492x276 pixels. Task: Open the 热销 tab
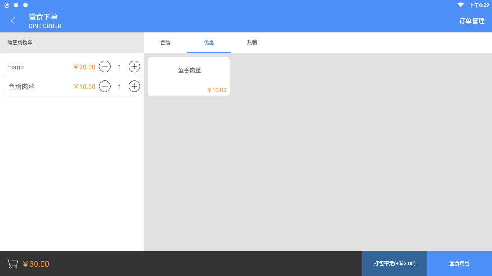[x=252, y=42]
